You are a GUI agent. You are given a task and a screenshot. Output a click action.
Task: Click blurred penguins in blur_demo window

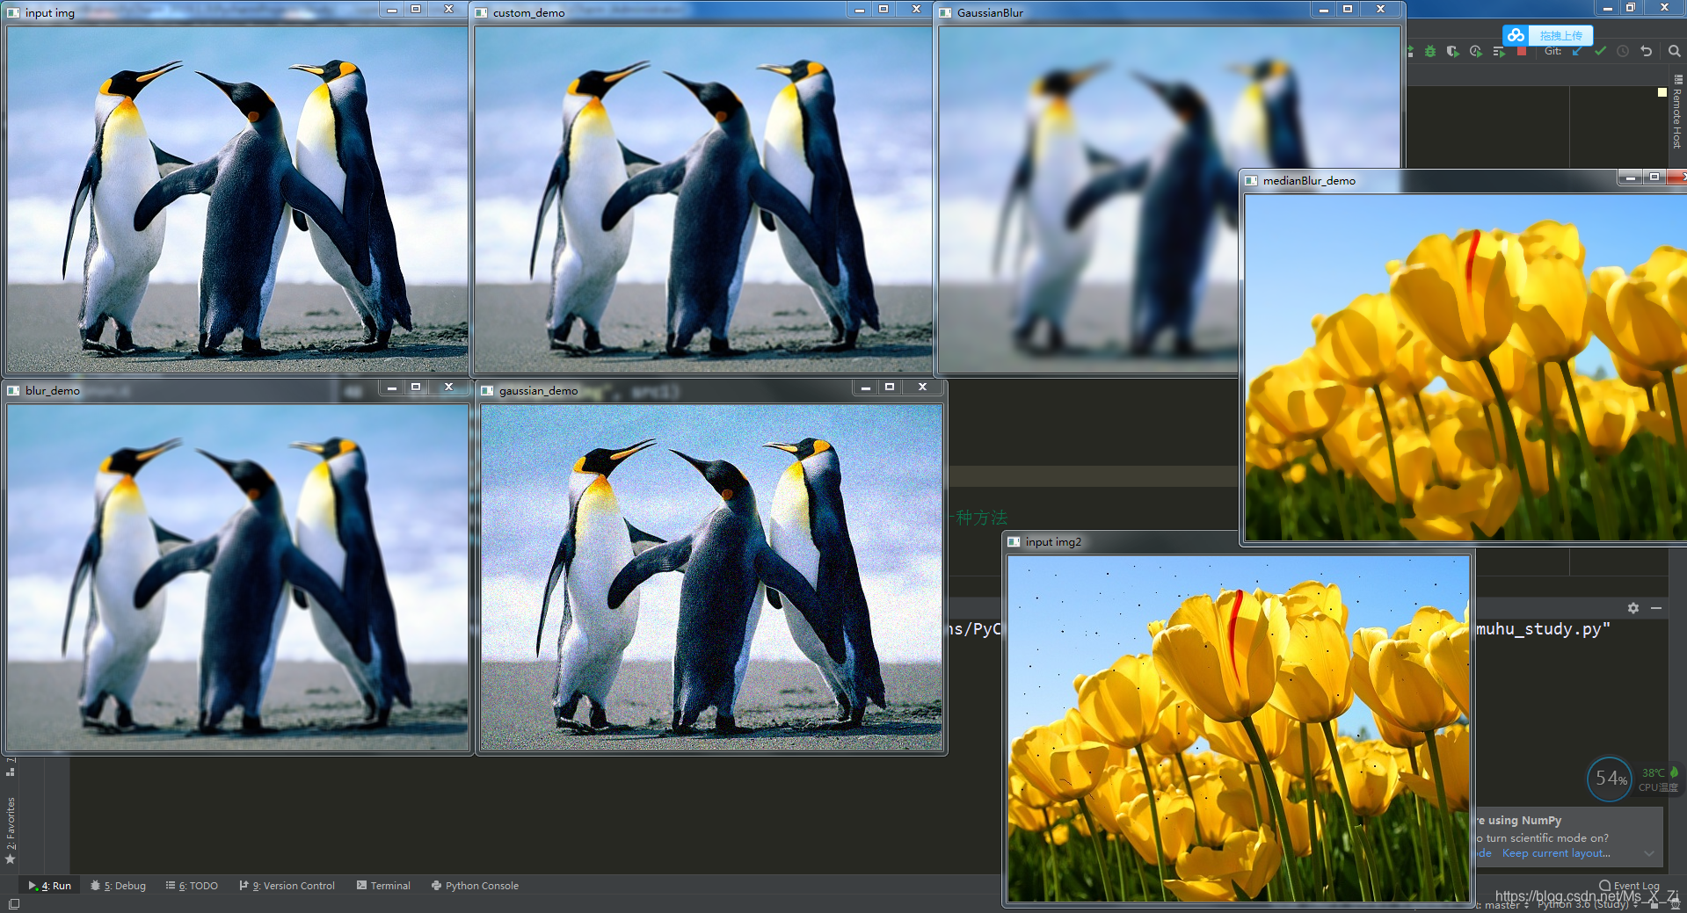[x=237, y=576]
